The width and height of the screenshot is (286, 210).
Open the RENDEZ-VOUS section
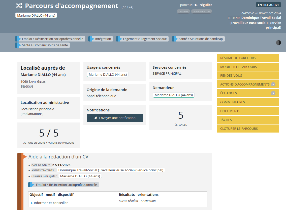click(x=248, y=75)
